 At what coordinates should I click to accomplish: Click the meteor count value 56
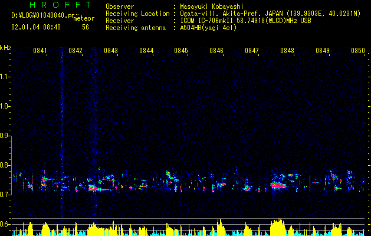click(x=86, y=27)
